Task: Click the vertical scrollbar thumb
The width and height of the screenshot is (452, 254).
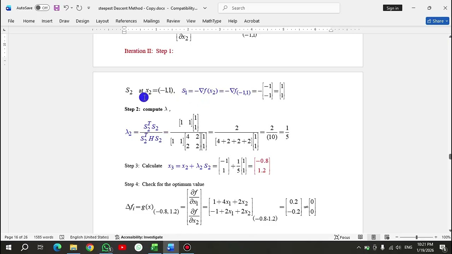Action: (x=450, y=157)
